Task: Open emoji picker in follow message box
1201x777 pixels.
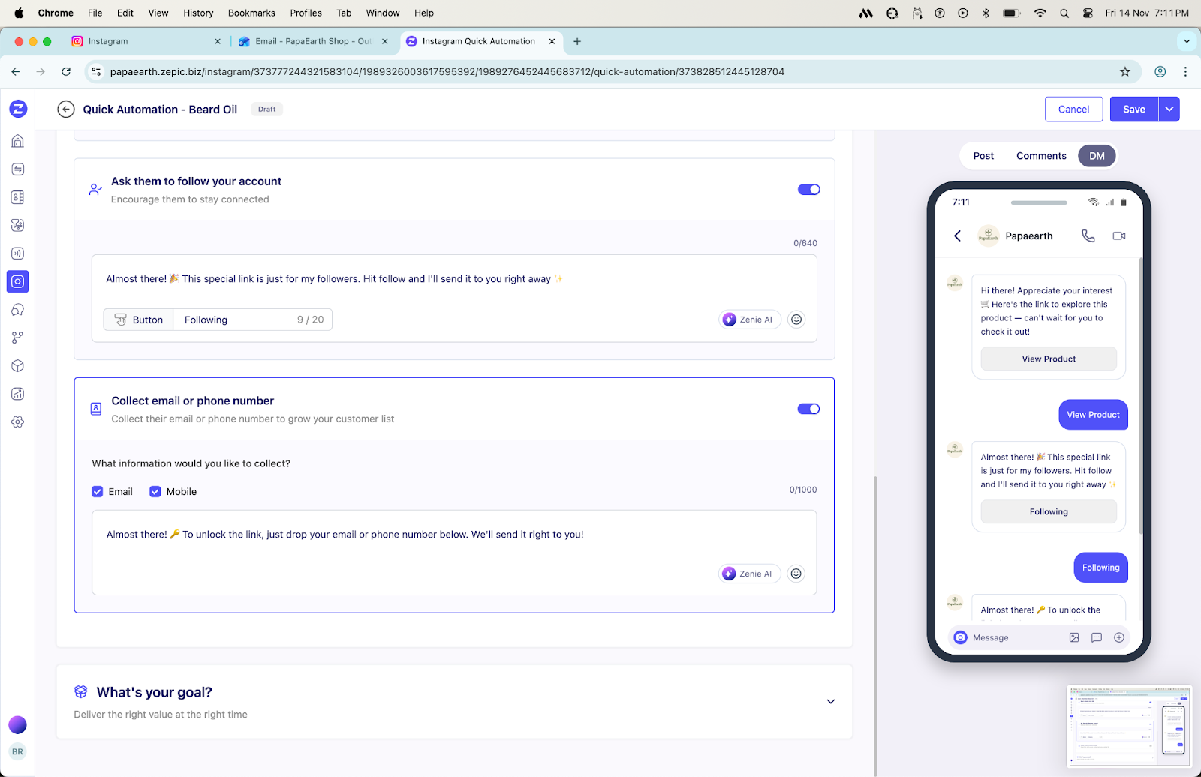Action: tap(796, 319)
